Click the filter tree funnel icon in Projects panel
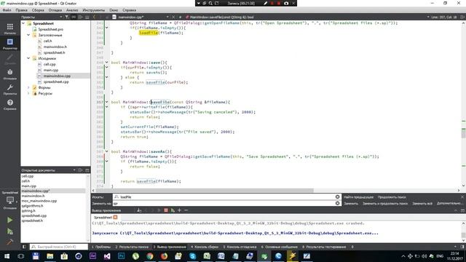The width and height of the screenshot is (466, 262). (x=67, y=17)
